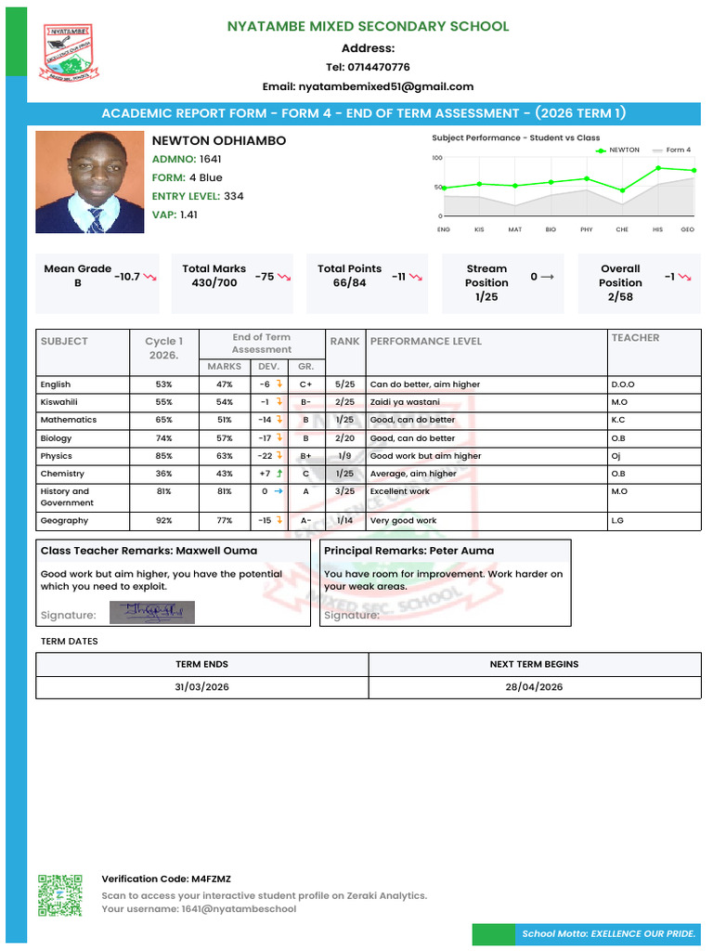The image size is (713, 951).
Task: Click the Physics deviation down arrow
Action: point(279,455)
